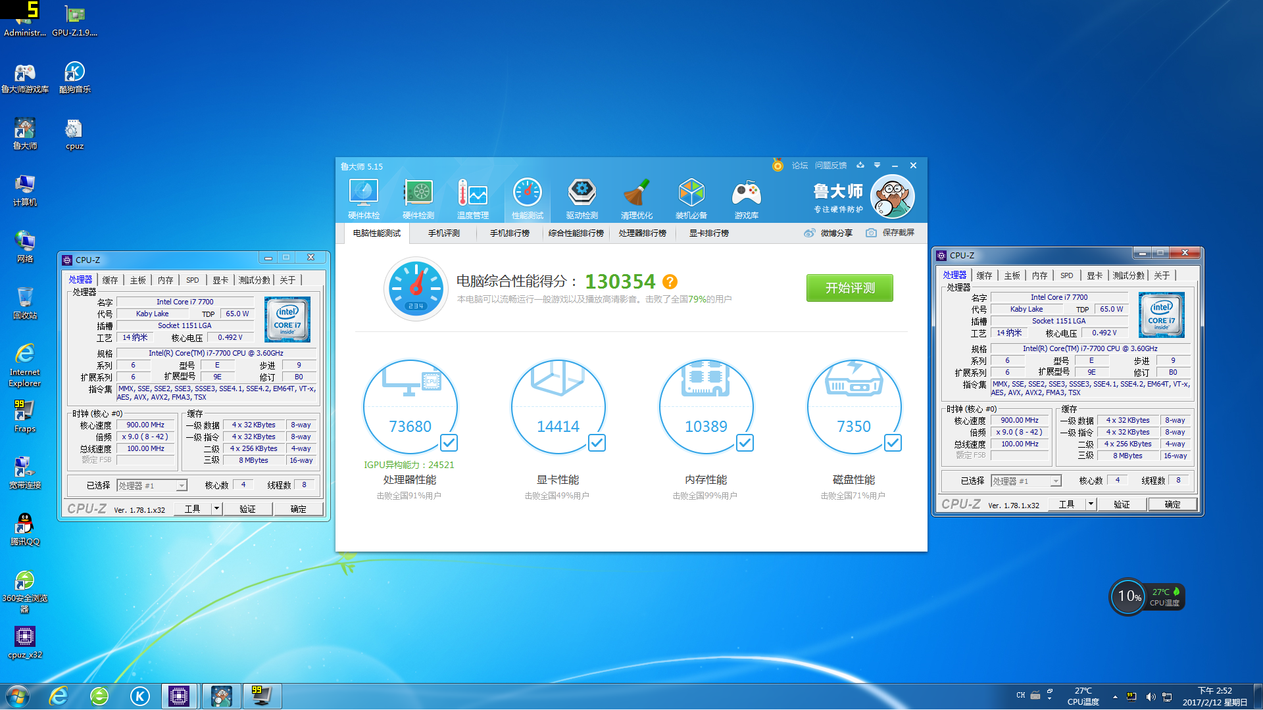The image size is (1263, 710).
Task: Click CPU-Z taskbar button
Action: (179, 696)
